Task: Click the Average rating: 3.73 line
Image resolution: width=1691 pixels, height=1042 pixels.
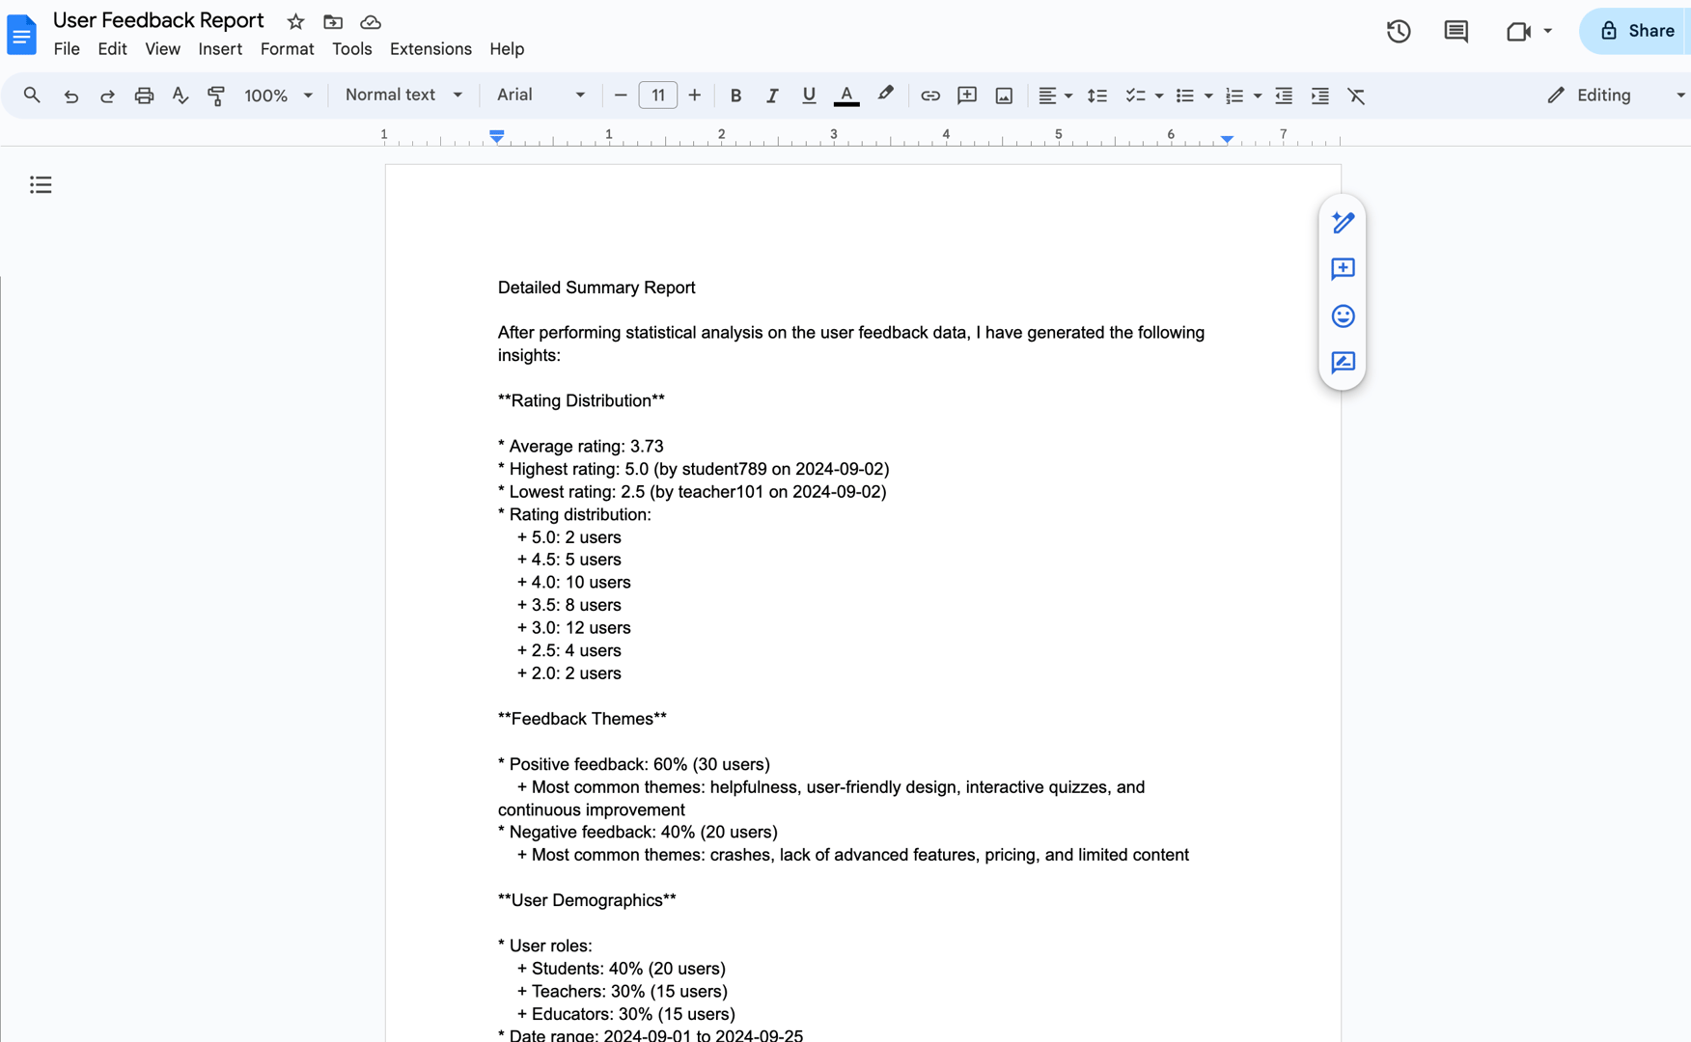Action: pos(581,446)
